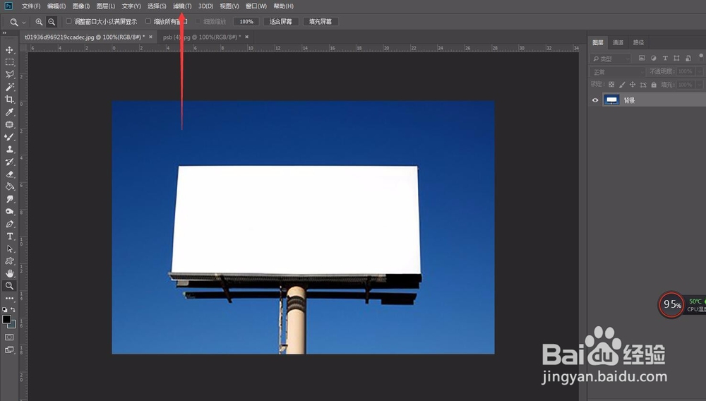
Task: Filter layers by adjustment layers icon
Action: pos(653,58)
